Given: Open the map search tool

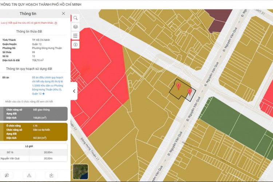Looking at the screenshot, I should point(75,18).
